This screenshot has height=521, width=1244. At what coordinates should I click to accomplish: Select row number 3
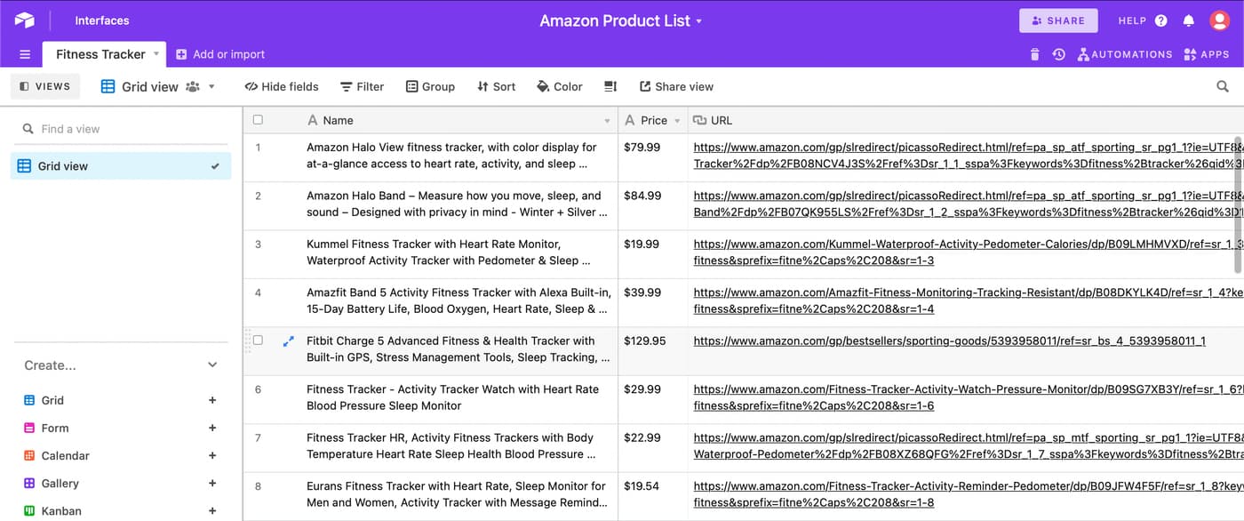tap(259, 244)
